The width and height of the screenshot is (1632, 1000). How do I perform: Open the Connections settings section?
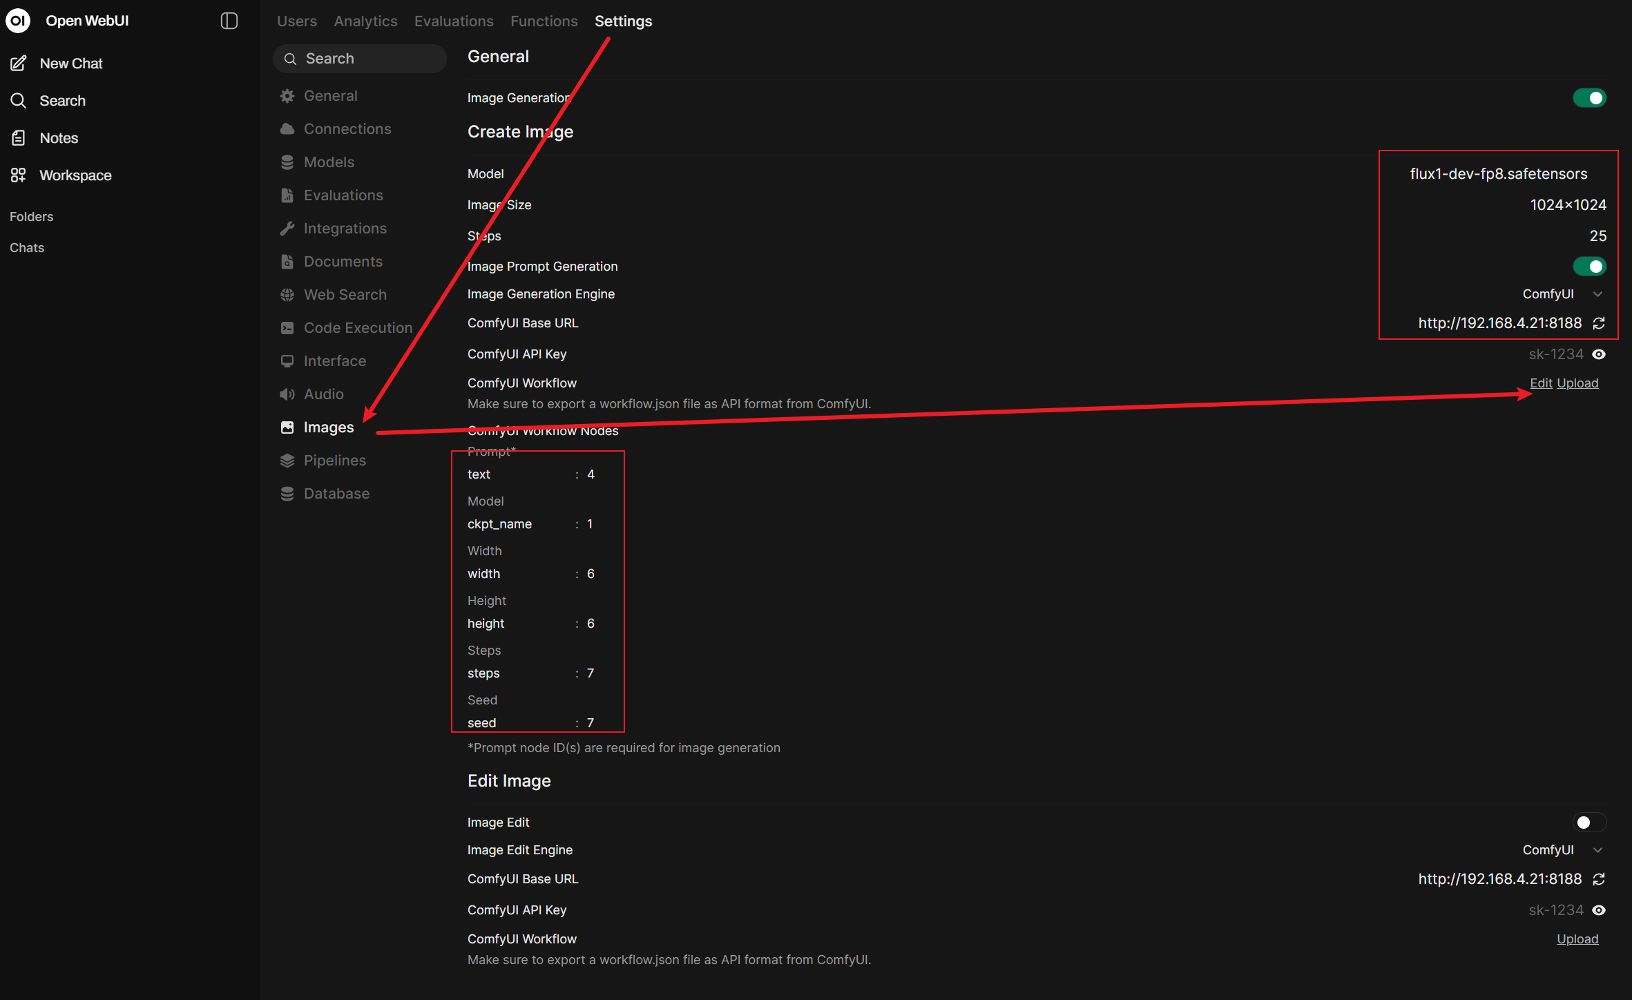[x=347, y=129]
